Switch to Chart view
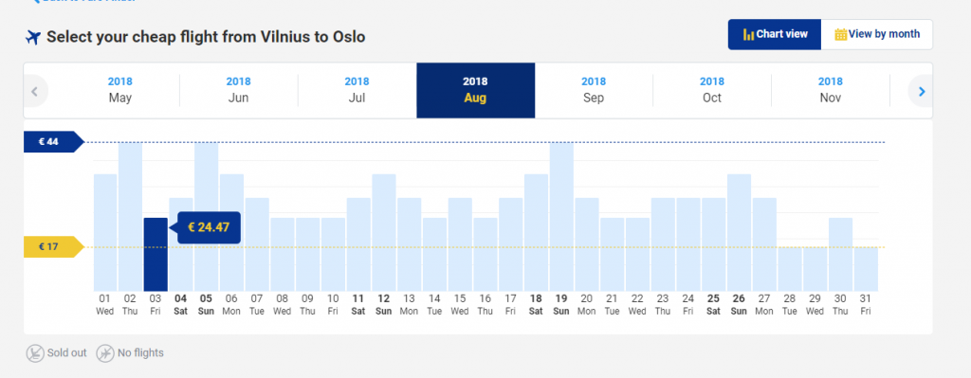 point(775,35)
